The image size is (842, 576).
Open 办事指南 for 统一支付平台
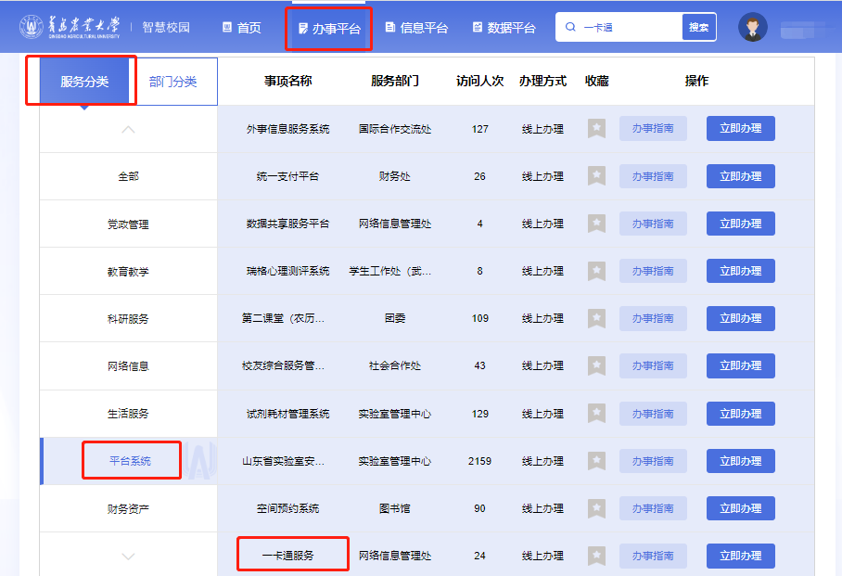click(653, 176)
